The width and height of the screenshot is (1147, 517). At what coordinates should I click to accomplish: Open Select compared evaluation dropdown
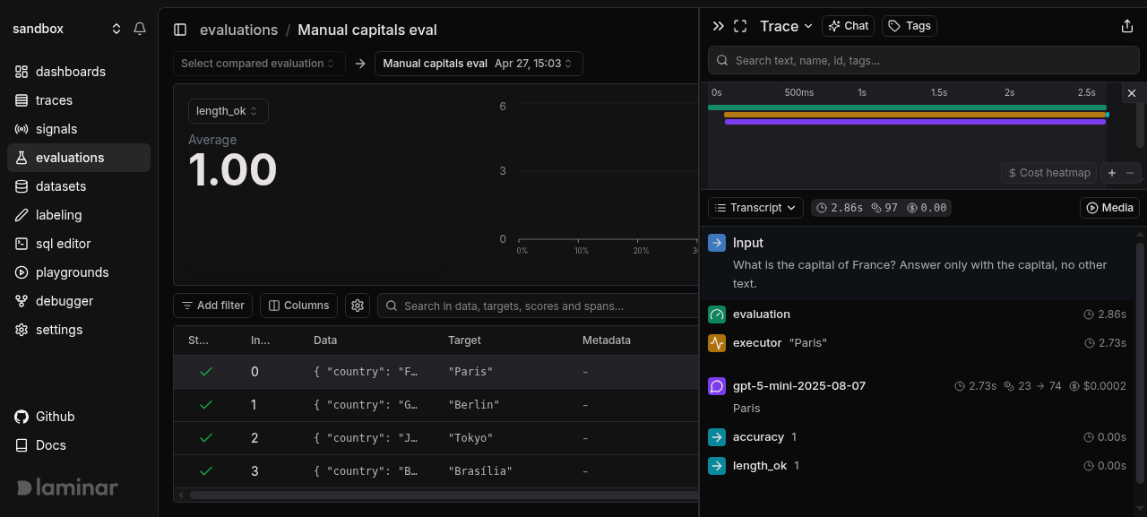(x=259, y=64)
